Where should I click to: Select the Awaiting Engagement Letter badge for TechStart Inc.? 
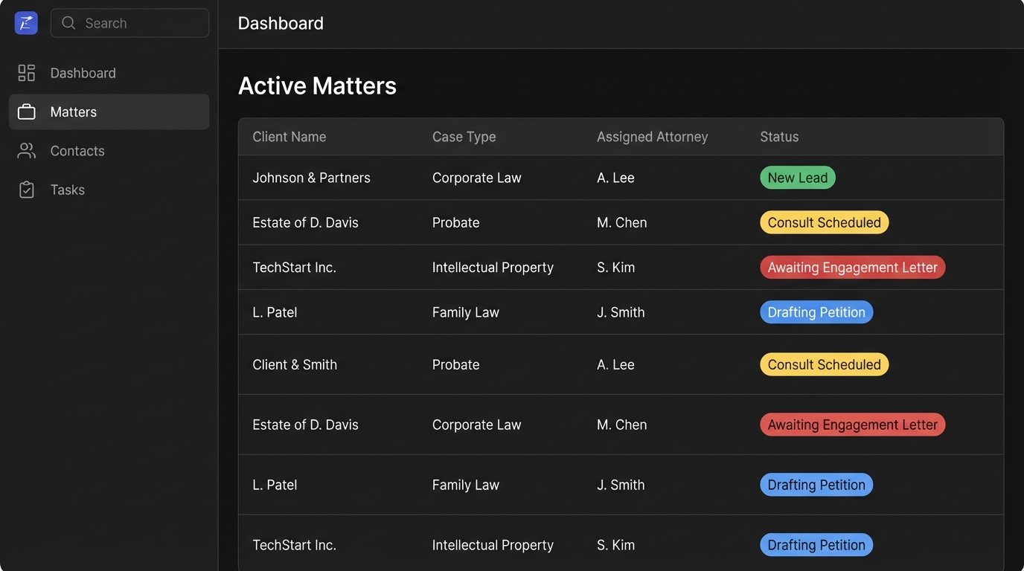coord(852,267)
